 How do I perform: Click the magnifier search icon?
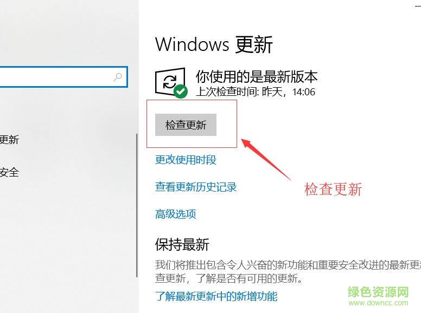(x=118, y=77)
